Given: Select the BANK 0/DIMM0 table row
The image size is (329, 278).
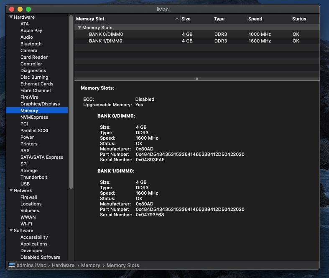Looking at the screenshot, I should point(196,34).
